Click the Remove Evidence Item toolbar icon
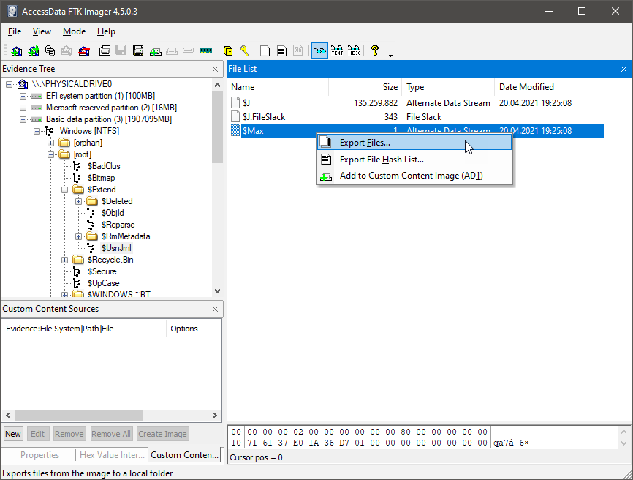Viewport: 633px width, 480px height. 67,51
